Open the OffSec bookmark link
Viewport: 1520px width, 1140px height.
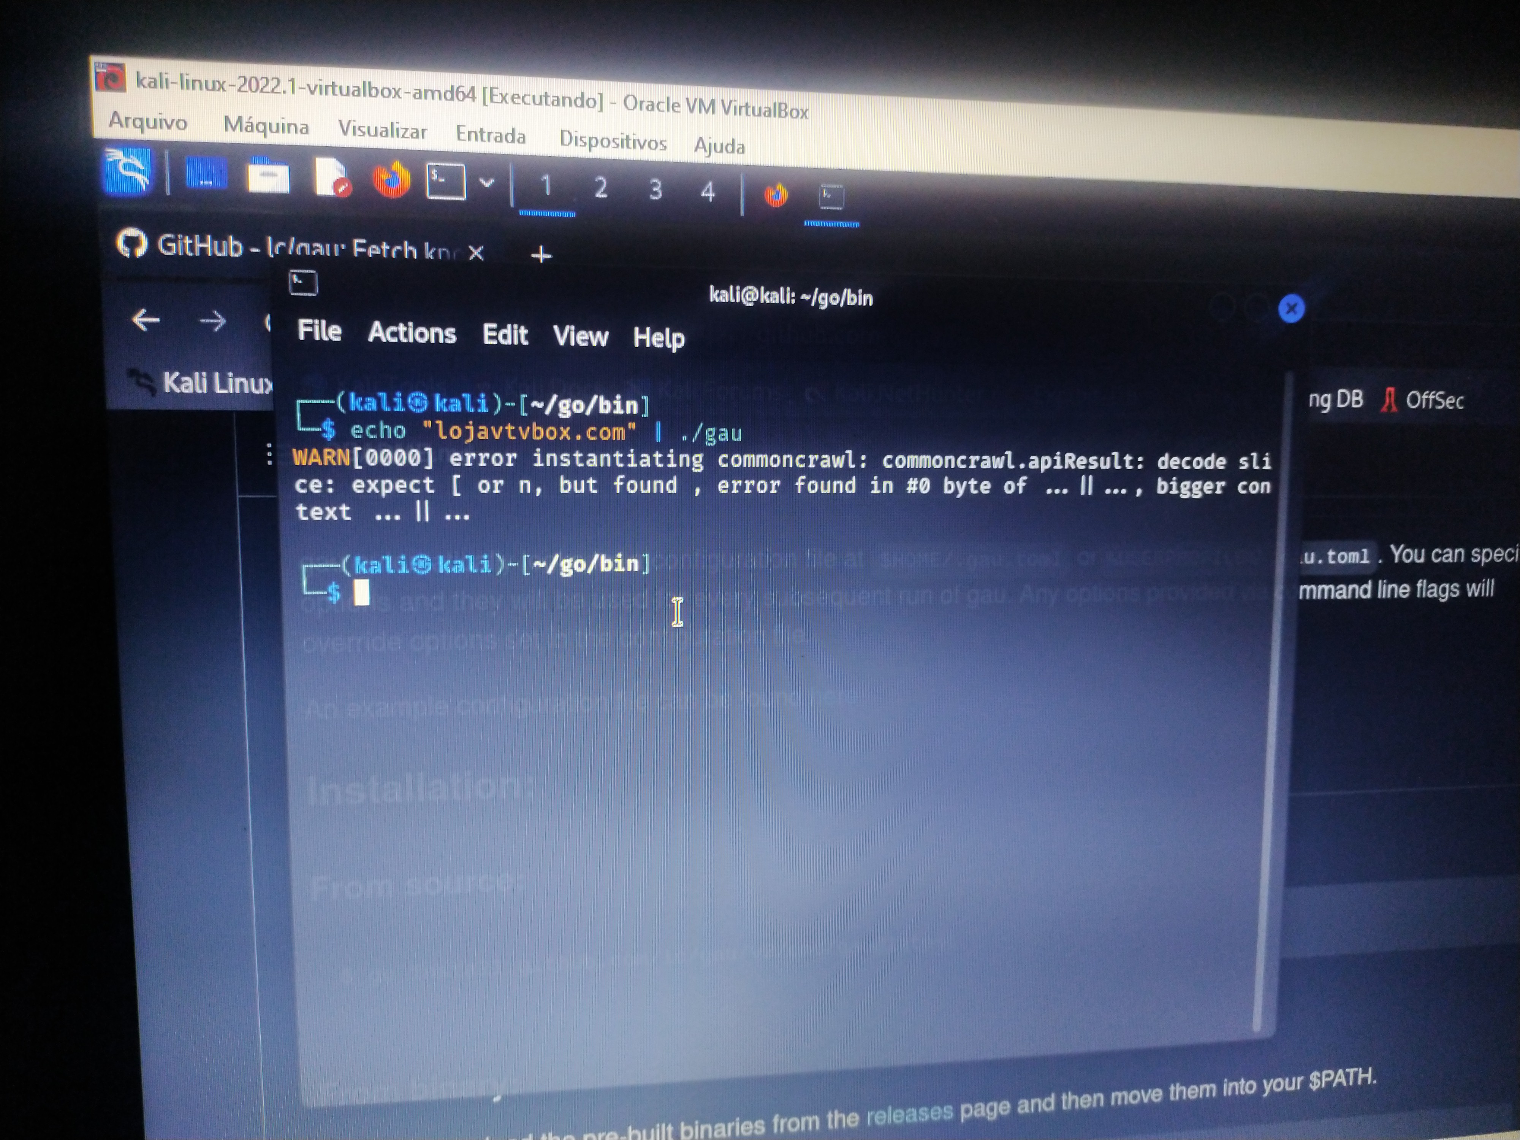(x=1436, y=401)
